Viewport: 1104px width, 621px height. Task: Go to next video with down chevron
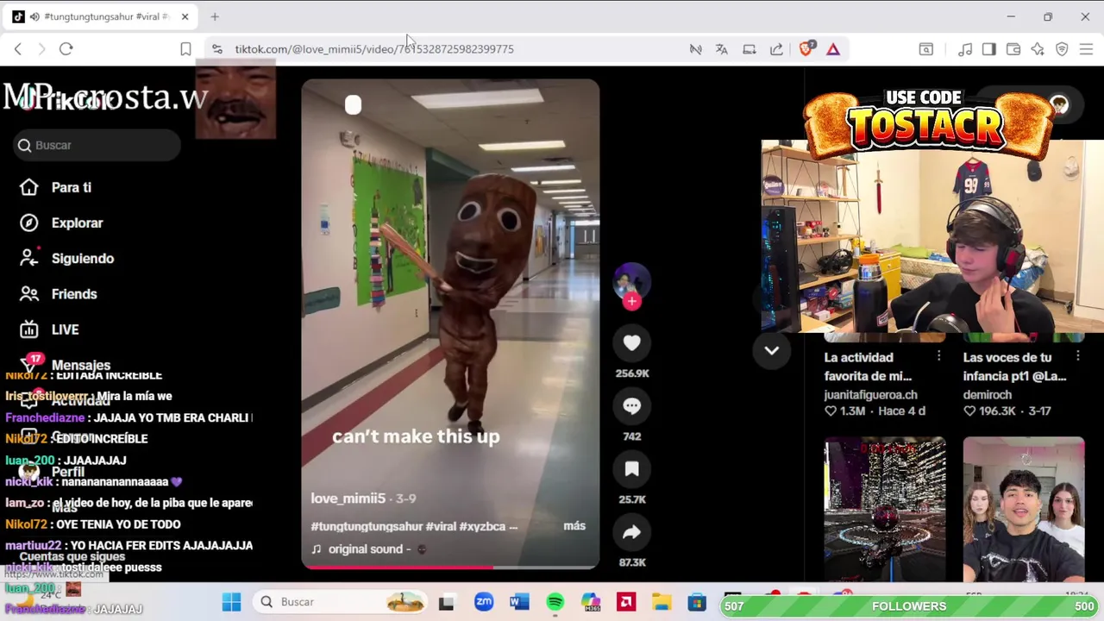[771, 350]
